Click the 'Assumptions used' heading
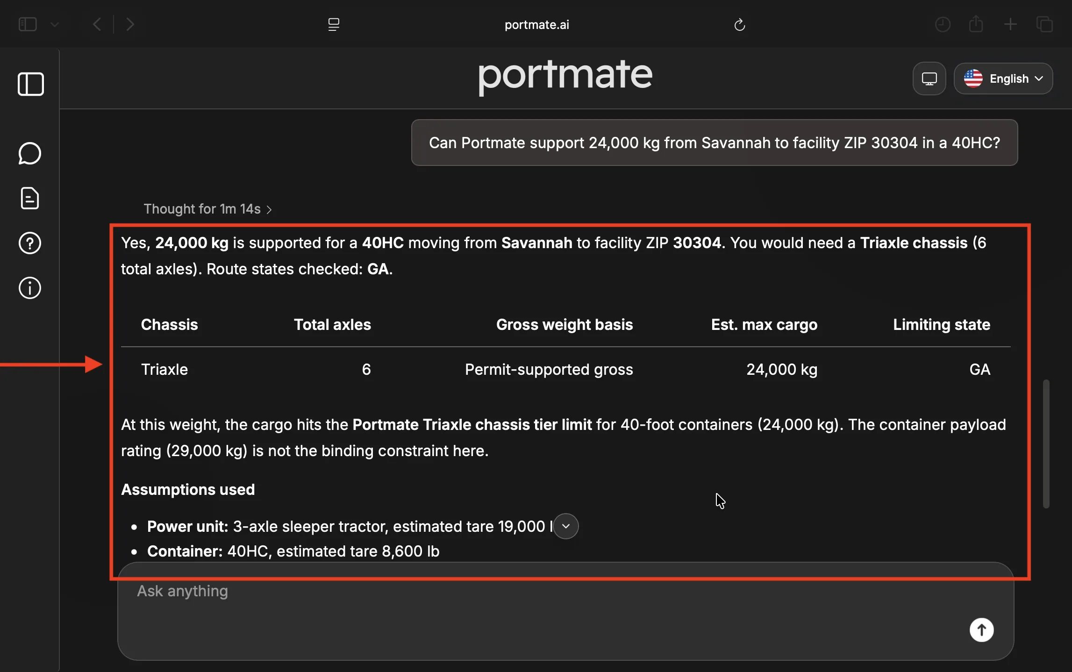 coord(188,489)
